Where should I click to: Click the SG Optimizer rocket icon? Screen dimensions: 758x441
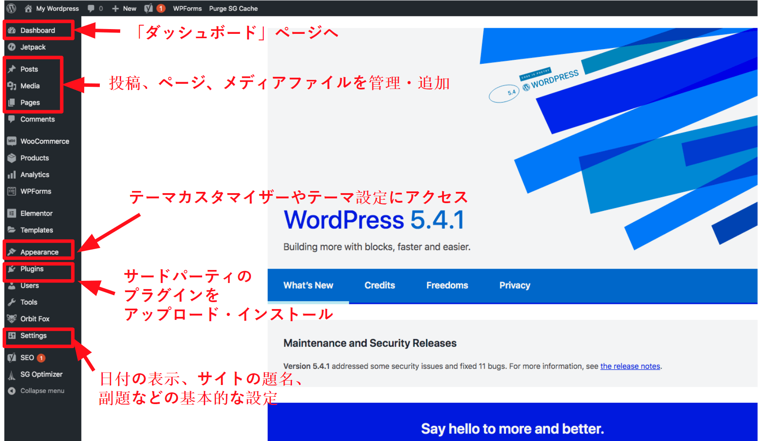tap(12, 375)
